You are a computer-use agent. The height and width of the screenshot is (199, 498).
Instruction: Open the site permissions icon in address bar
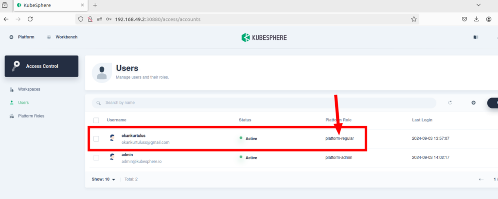(99, 19)
